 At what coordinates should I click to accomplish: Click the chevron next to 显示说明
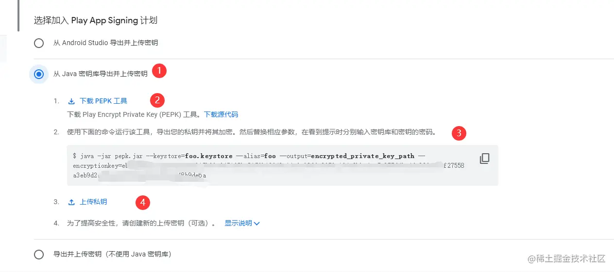[257, 224]
